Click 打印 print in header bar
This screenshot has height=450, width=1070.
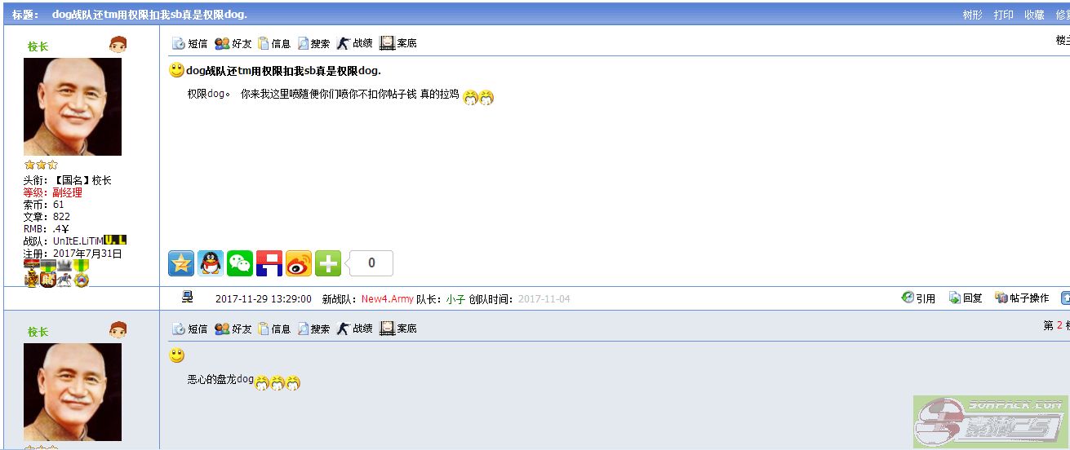click(x=1004, y=15)
